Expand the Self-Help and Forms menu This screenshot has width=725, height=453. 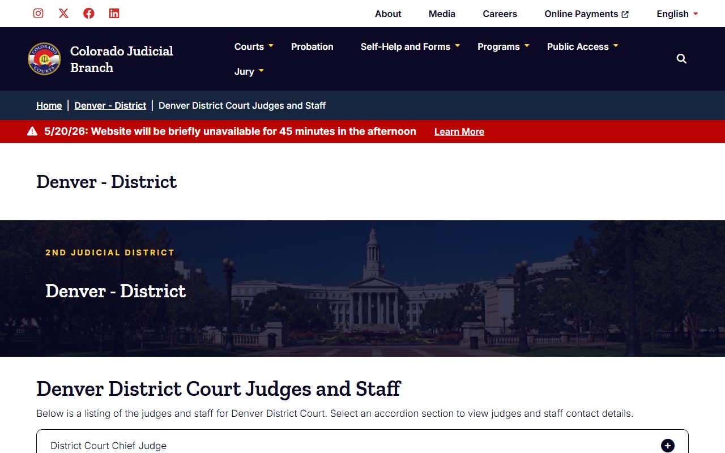410,46
